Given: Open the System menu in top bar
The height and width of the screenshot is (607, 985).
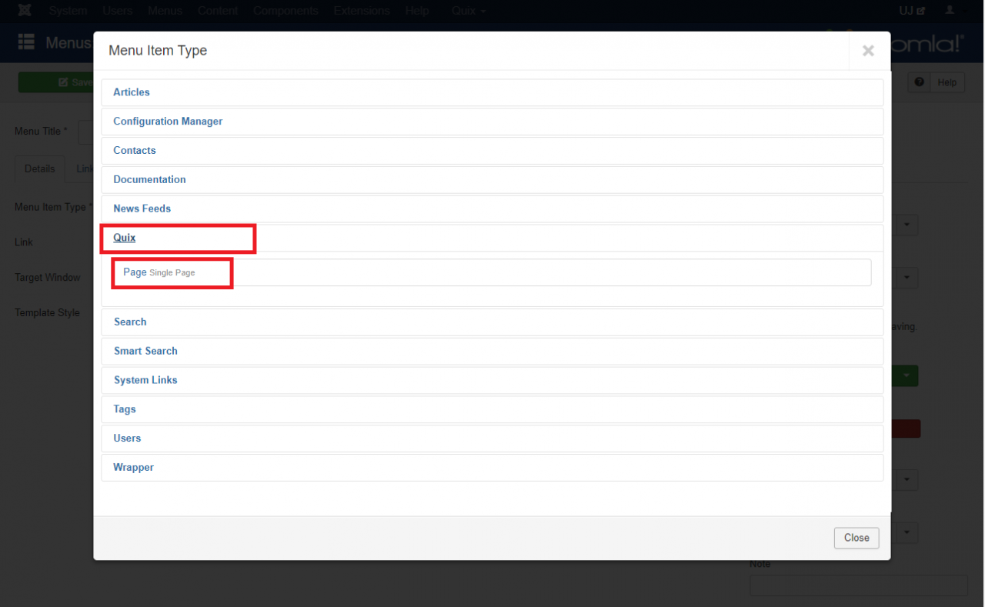Looking at the screenshot, I should tap(68, 11).
